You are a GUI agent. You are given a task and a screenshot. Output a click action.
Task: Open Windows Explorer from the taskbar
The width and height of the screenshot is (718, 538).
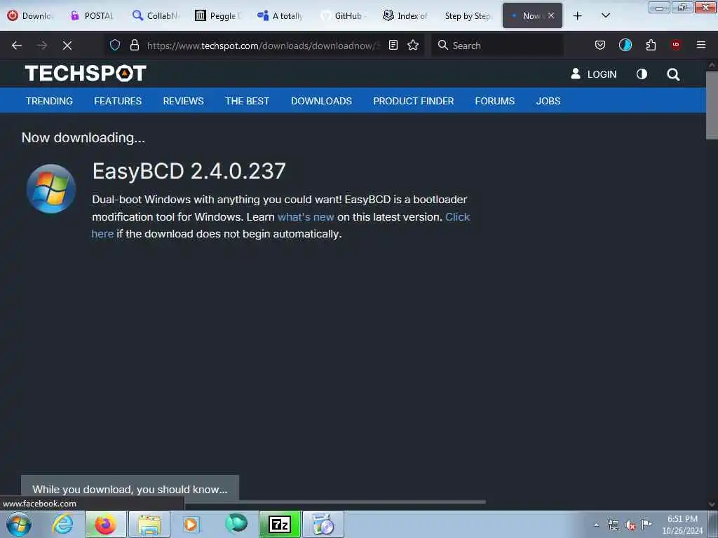click(149, 524)
